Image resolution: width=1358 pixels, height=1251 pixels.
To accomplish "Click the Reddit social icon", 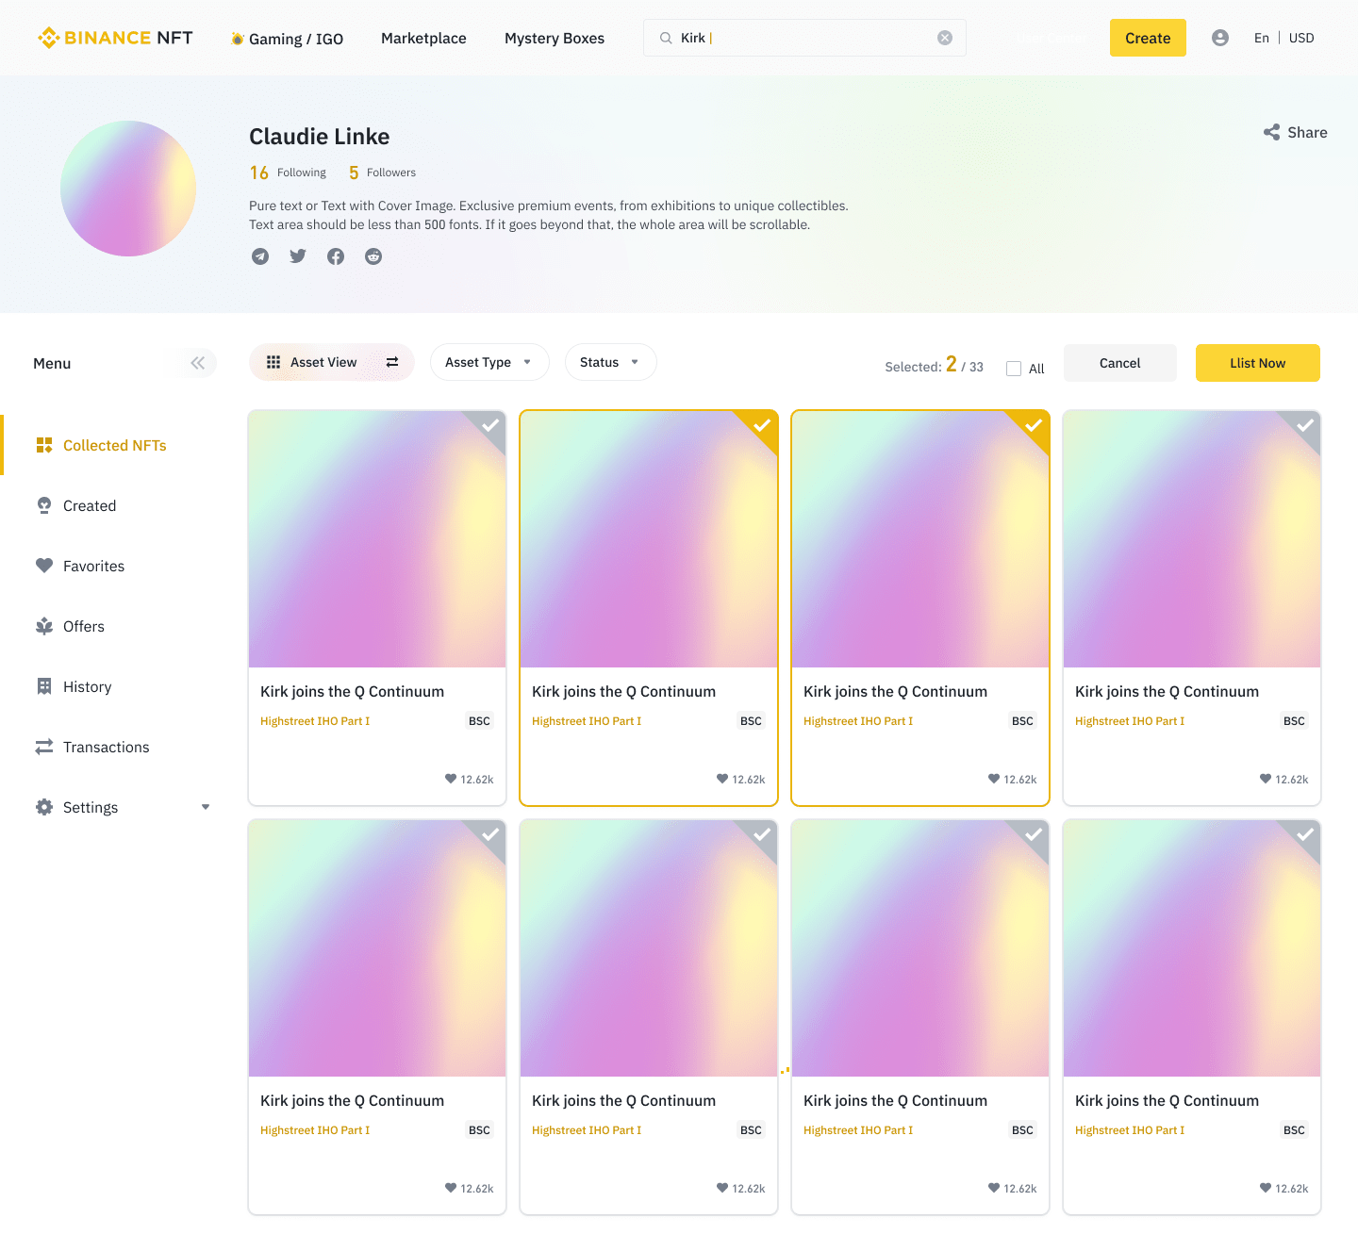I will tap(373, 256).
